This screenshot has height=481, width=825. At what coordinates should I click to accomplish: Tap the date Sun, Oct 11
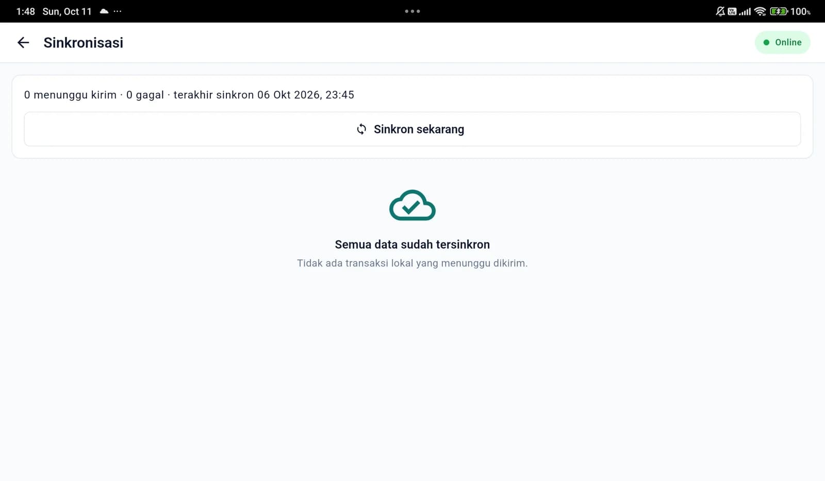tap(67, 11)
